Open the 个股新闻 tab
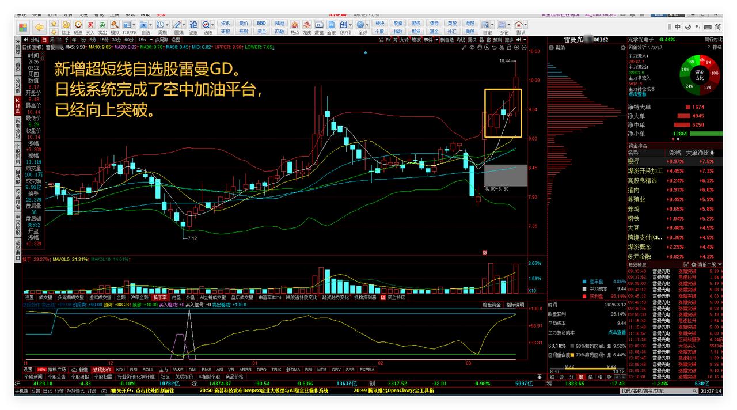 [33, 377]
